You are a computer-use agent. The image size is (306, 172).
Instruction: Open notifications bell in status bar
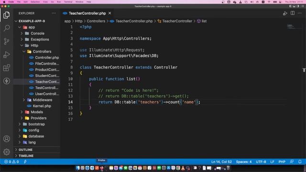coord(300,161)
